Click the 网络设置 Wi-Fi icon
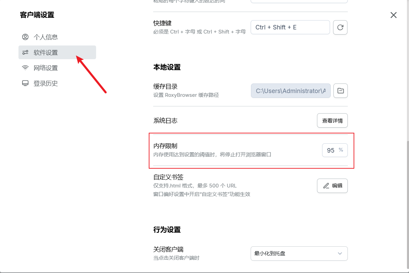 click(x=25, y=68)
